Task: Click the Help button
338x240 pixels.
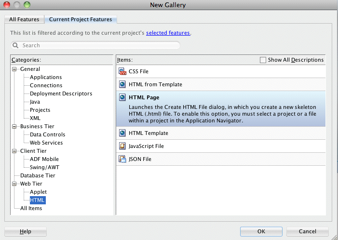Action: point(26,231)
